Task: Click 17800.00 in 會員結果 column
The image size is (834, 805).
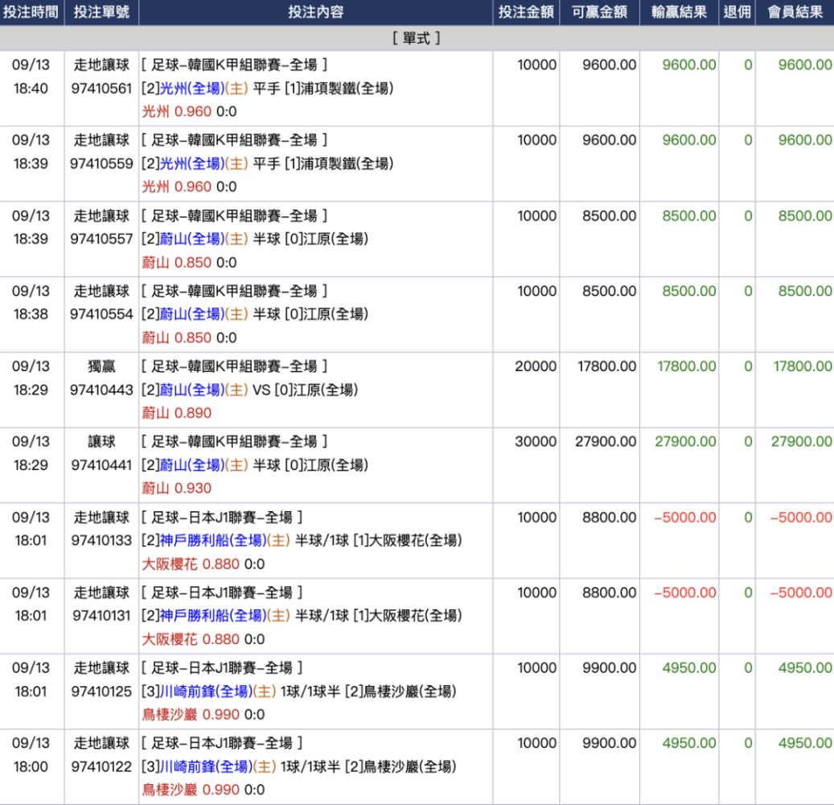Action: point(803,366)
